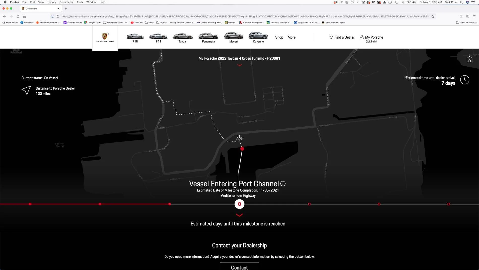Image resolution: width=479 pixels, height=270 pixels.
Task: Expand the Popular bookmarks folder
Action: tap(162, 23)
